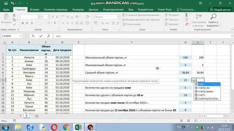Viewport: 234px width, 131px height.
Task: Click the AutoSum sigma icon
Action: (186, 15)
